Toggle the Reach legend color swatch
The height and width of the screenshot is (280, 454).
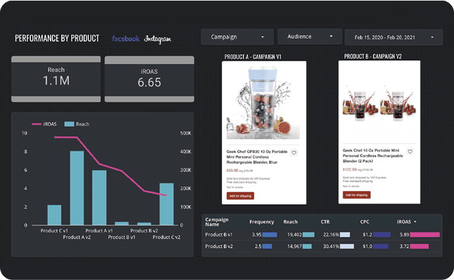click(69, 124)
